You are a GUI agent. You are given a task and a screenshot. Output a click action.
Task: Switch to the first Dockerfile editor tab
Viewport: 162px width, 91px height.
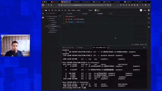[72, 14]
